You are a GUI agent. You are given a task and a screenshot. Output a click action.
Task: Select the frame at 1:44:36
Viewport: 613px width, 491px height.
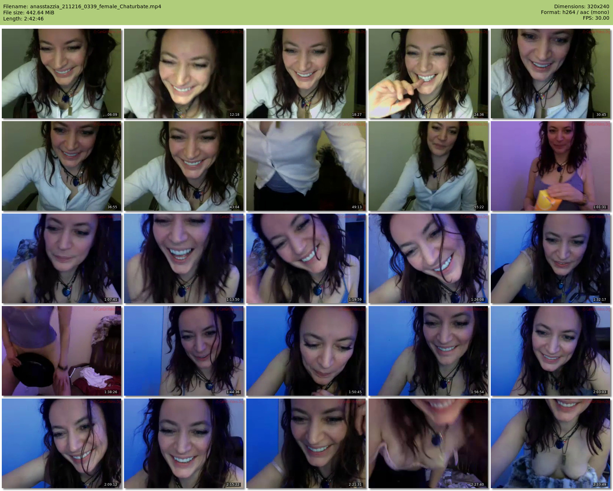point(184,351)
